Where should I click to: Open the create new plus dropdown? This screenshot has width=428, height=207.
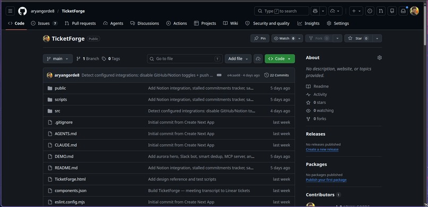[x=356, y=11]
